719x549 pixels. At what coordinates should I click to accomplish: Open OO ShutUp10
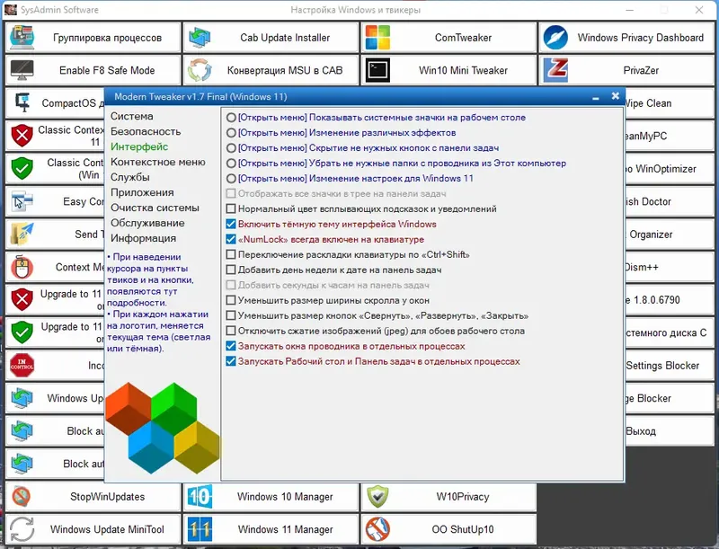[x=448, y=529]
